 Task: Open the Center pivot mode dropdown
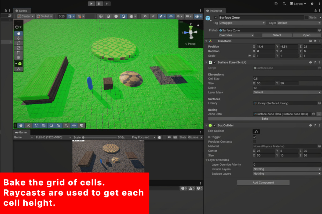(26, 16)
